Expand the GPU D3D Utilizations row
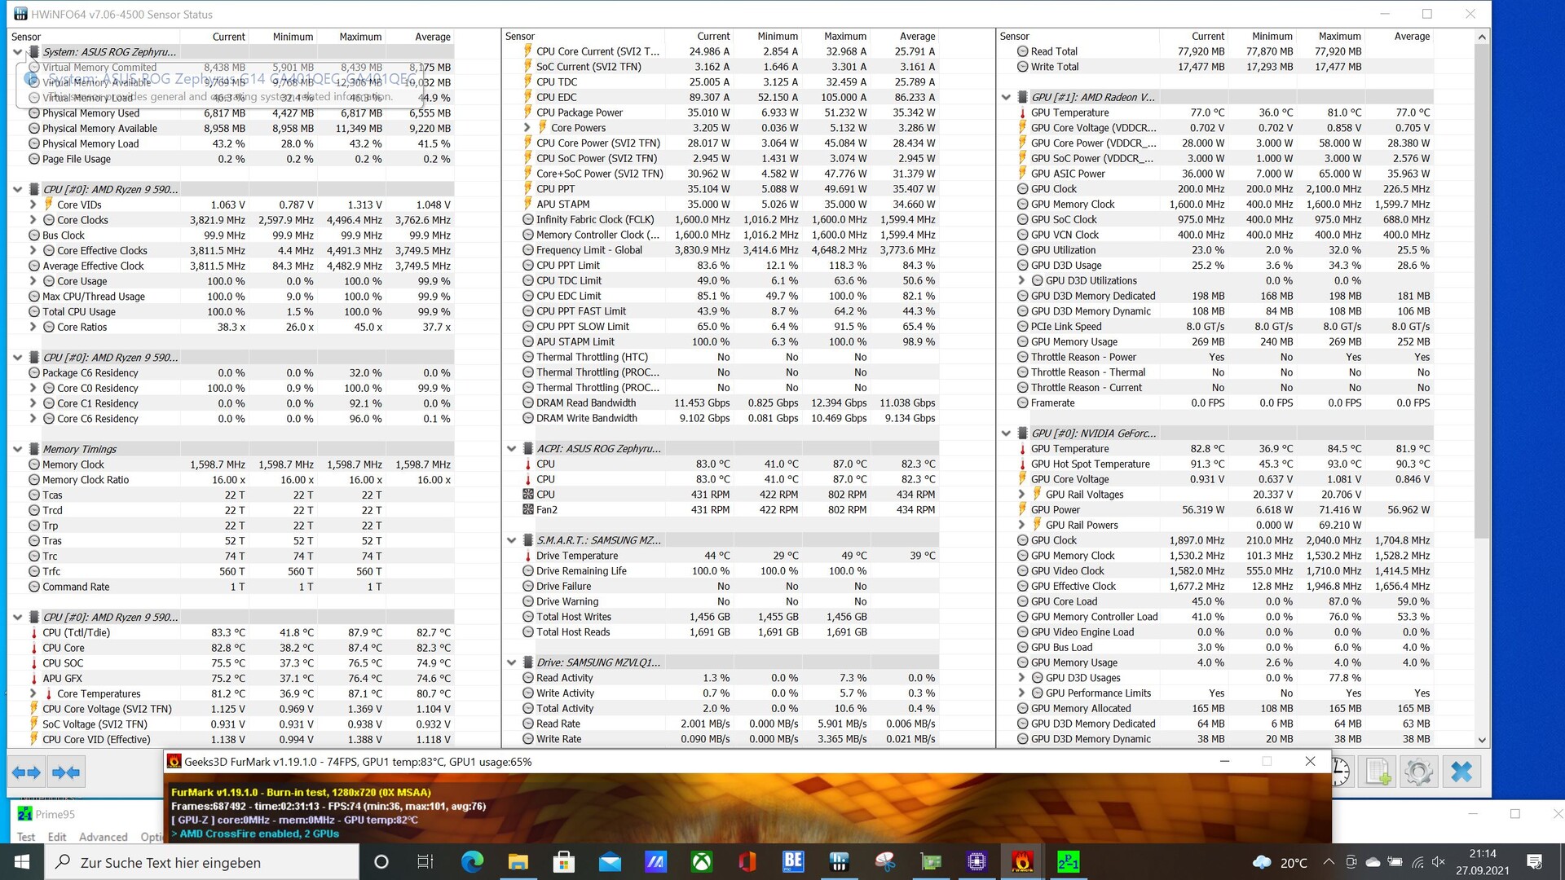Viewport: 1565px width, 880px height. coord(1021,280)
